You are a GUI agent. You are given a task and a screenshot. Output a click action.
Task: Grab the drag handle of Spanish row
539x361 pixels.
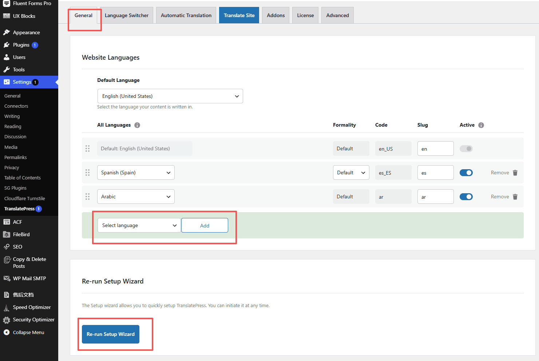pos(87,172)
